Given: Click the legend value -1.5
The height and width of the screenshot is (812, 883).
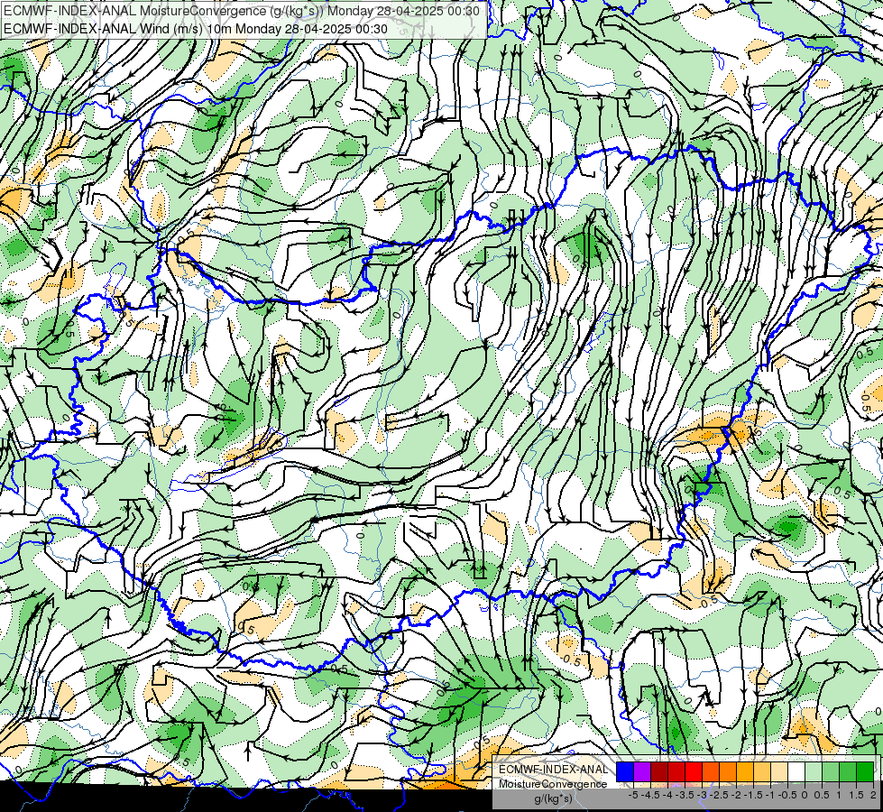Looking at the screenshot, I should click(x=753, y=795).
